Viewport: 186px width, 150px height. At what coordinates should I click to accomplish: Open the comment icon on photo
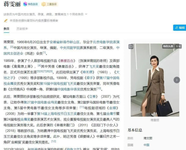pos(131,47)
